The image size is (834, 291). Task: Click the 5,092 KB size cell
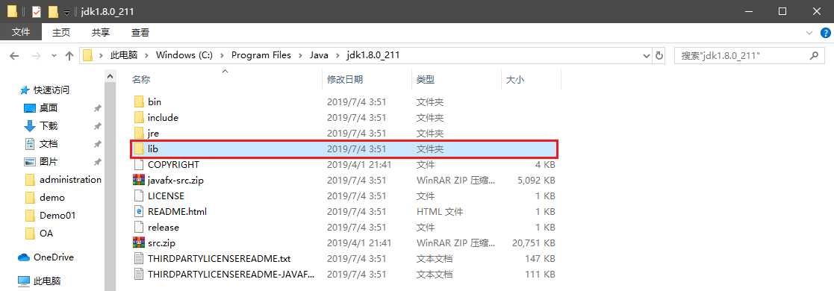coord(536,181)
